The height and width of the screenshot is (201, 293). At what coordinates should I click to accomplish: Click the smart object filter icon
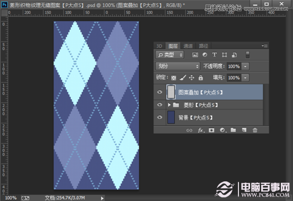(234, 55)
